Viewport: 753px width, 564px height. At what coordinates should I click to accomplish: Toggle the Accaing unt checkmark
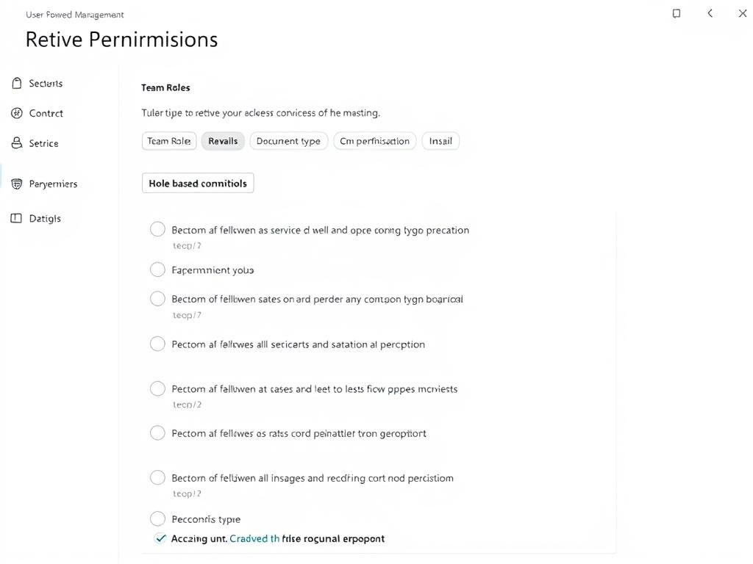coord(160,538)
